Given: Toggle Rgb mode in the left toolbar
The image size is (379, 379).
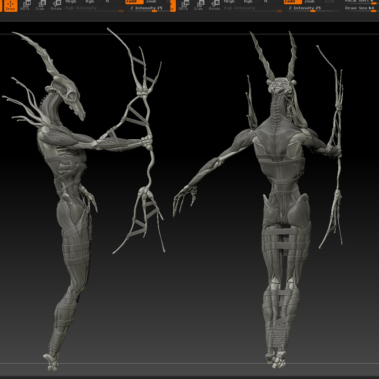Looking at the screenshot, I should [93, 2].
